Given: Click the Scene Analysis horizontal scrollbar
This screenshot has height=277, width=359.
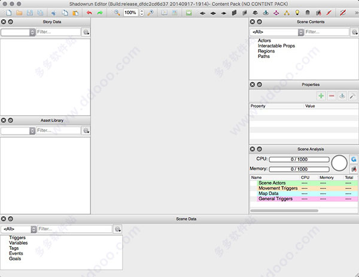Looking at the screenshot, I should tap(284, 211).
